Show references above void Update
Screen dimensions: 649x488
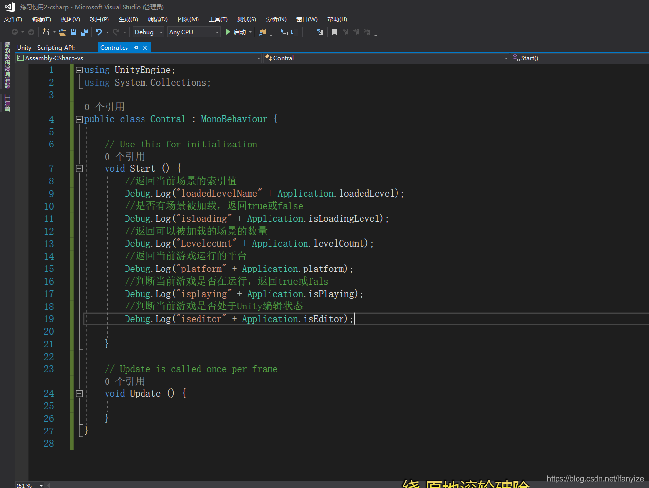125,381
